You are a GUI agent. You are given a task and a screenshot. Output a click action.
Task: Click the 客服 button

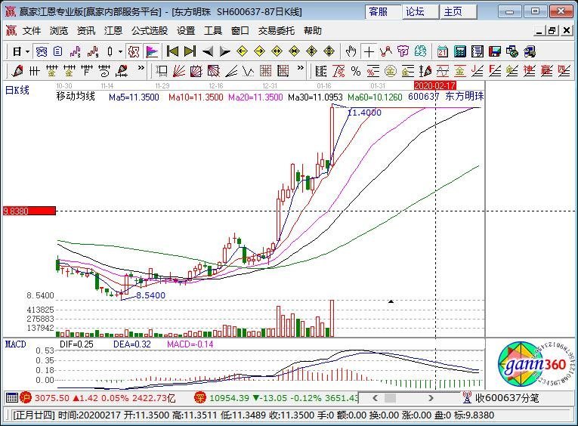pos(382,12)
